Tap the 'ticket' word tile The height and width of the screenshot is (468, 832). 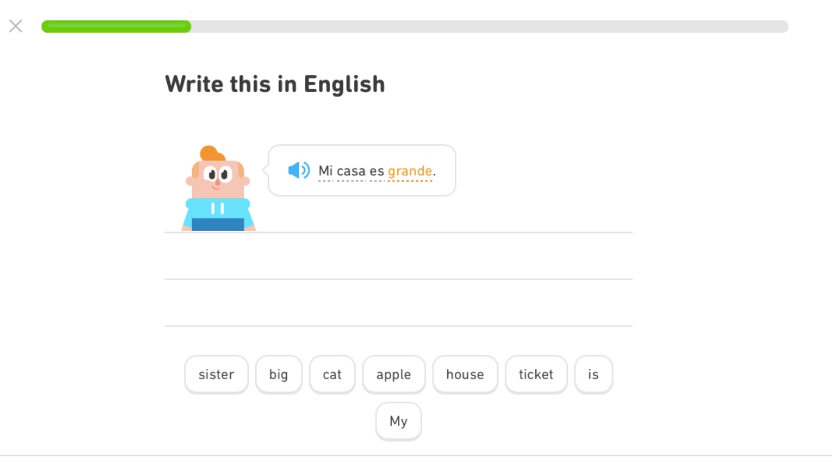click(536, 374)
